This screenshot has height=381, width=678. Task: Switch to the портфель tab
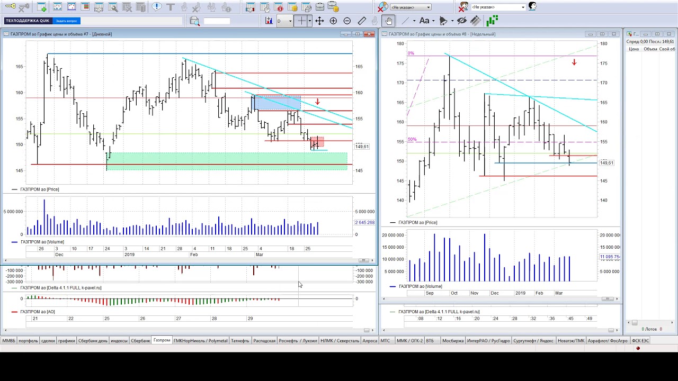(x=28, y=341)
